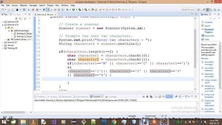The height and width of the screenshot is (125, 222).
Task: Expand the Exercise 3.28 project
Action: pyautogui.click(x=2, y=22)
